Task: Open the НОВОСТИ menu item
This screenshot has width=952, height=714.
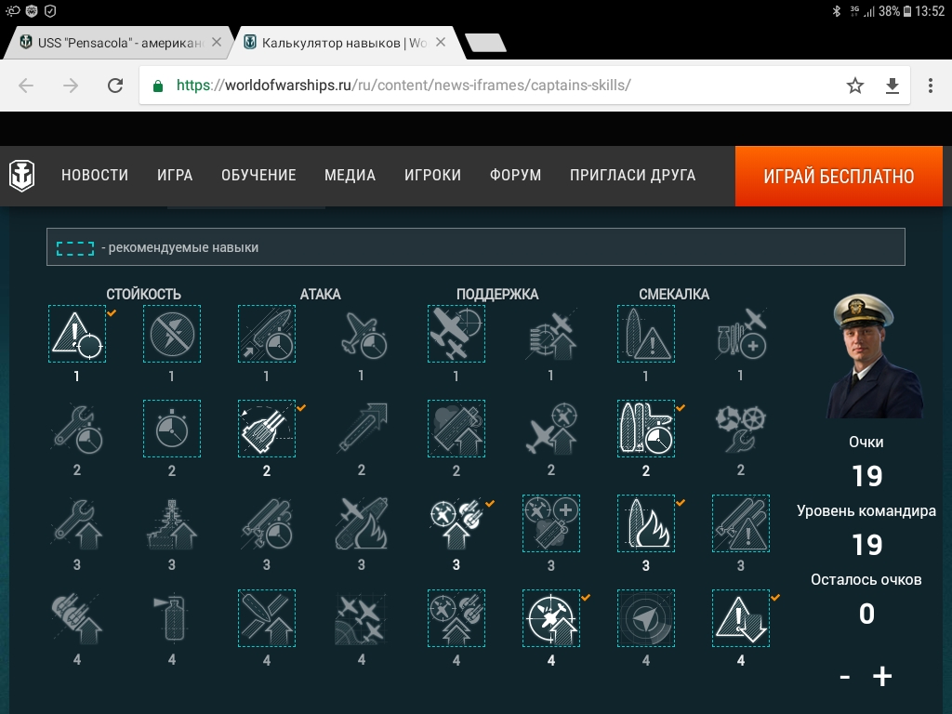Action: (x=95, y=176)
